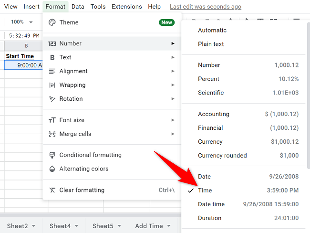Image resolution: width=310 pixels, height=233 pixels.
Task: Click the Conditional formatting icon
Action: tap(52, 155)
